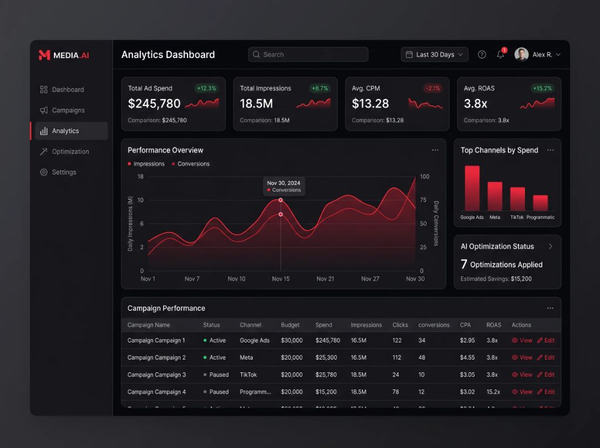Click the Avg. ROAS +15.2% badge
The width and height of the screenshot is (600, 448).
point(542,88)
